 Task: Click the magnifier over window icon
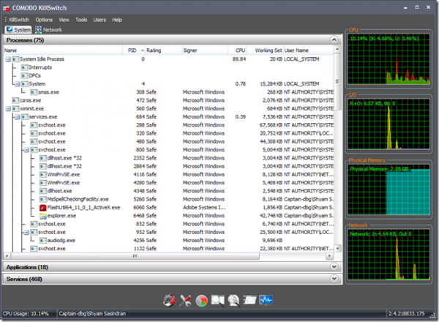tap(217, 301)
